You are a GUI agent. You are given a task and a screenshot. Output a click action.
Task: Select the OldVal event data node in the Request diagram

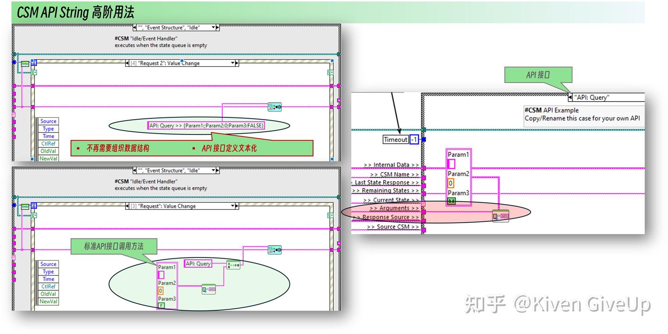(x=48, y=294)
